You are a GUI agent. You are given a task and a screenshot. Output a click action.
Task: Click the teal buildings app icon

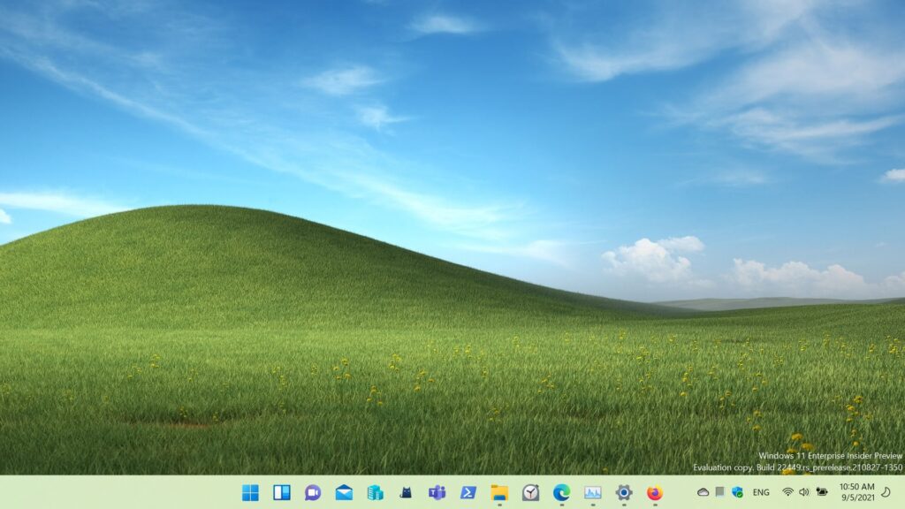point(375,492)
